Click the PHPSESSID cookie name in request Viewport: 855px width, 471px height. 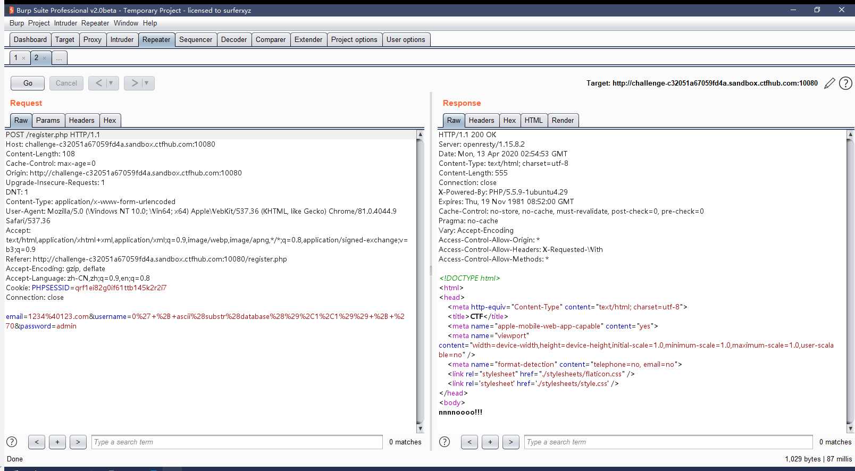51,288
